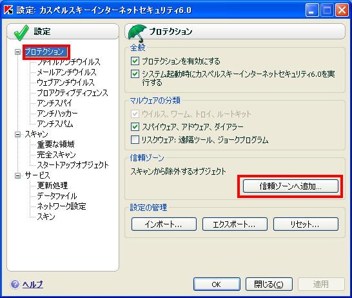Viewport: 352px width, 298px height.
Task: Click 信頼ゾーンへ追加... button
Action: pos(291,186)
